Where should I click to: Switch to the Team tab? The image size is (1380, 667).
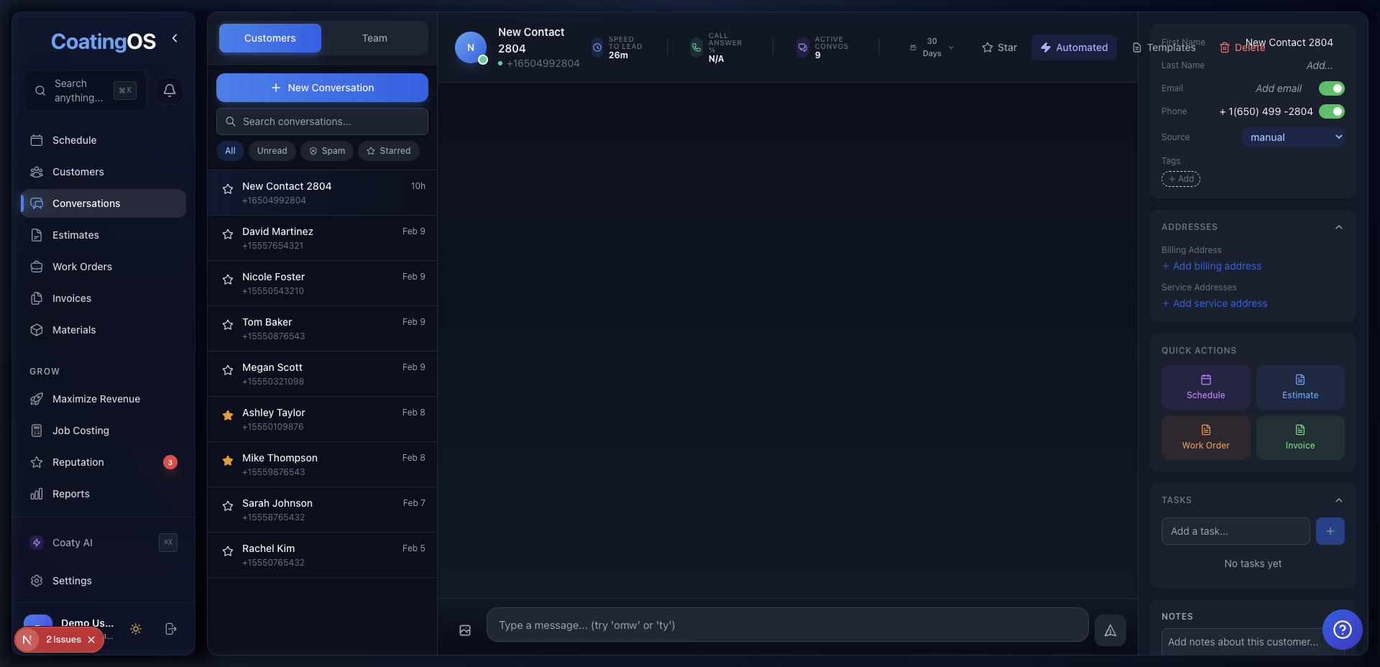click(x=374, y=38)
